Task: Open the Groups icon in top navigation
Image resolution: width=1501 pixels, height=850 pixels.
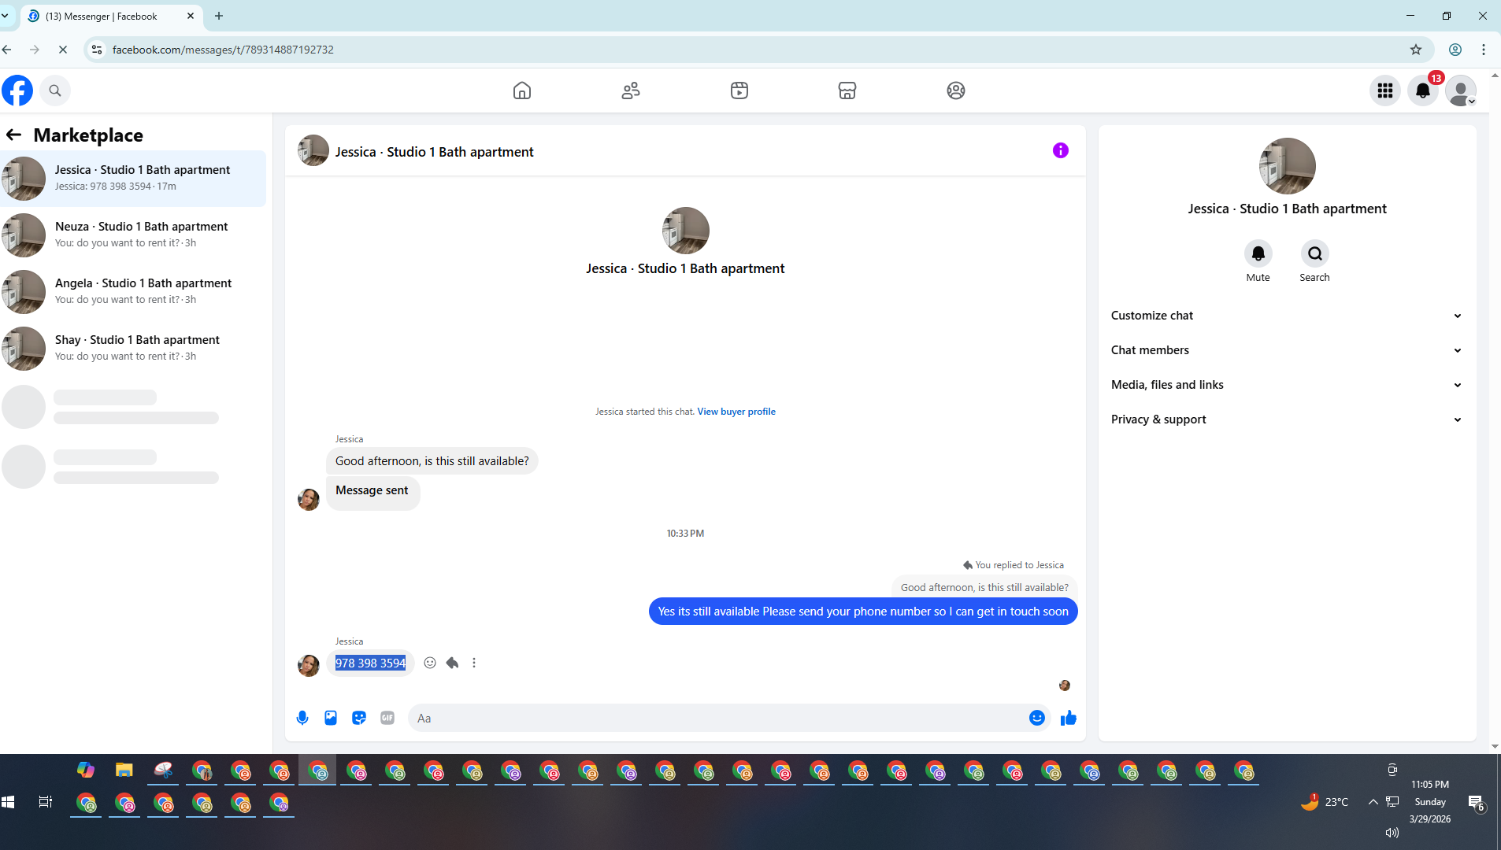Action: (956, 91)
